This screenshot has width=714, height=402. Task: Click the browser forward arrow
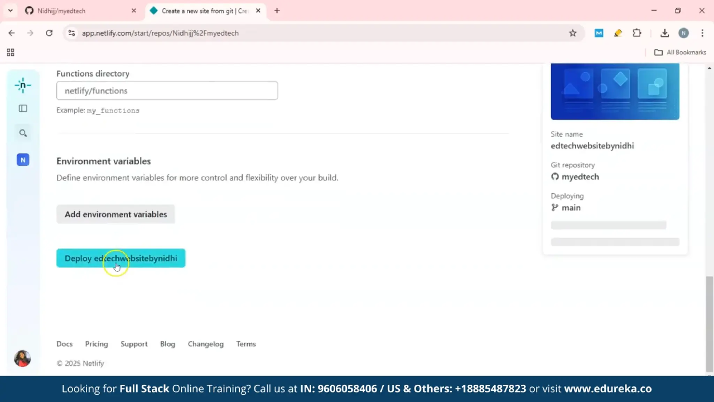pyautogui.click(x=30, y=33)
